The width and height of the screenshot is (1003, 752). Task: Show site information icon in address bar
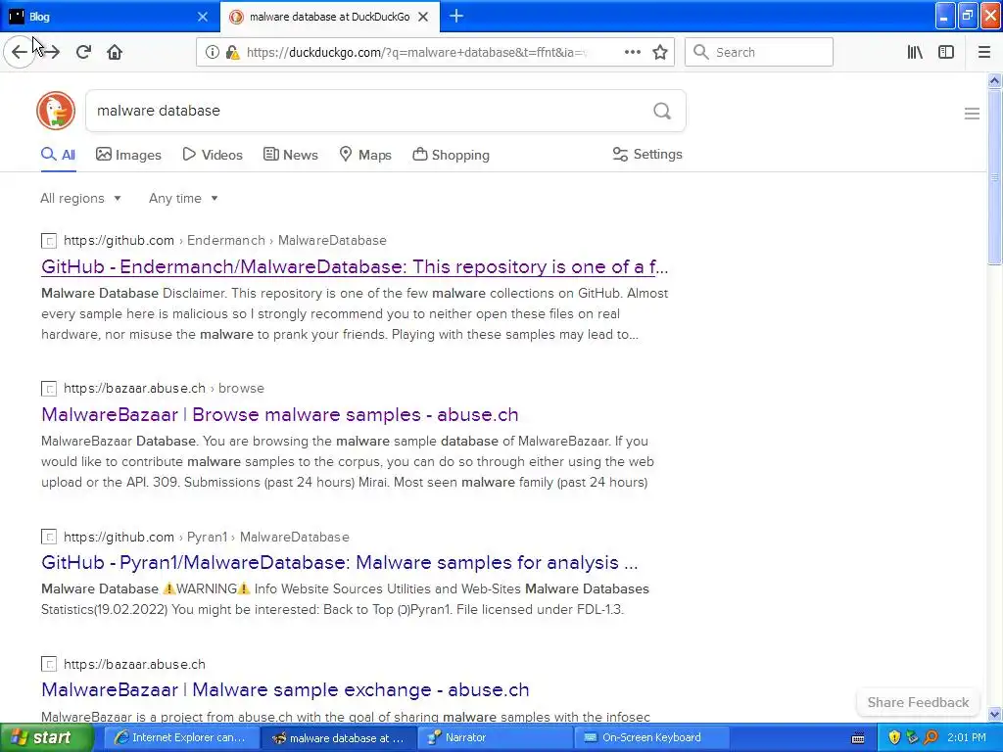[x=212, y=53]
